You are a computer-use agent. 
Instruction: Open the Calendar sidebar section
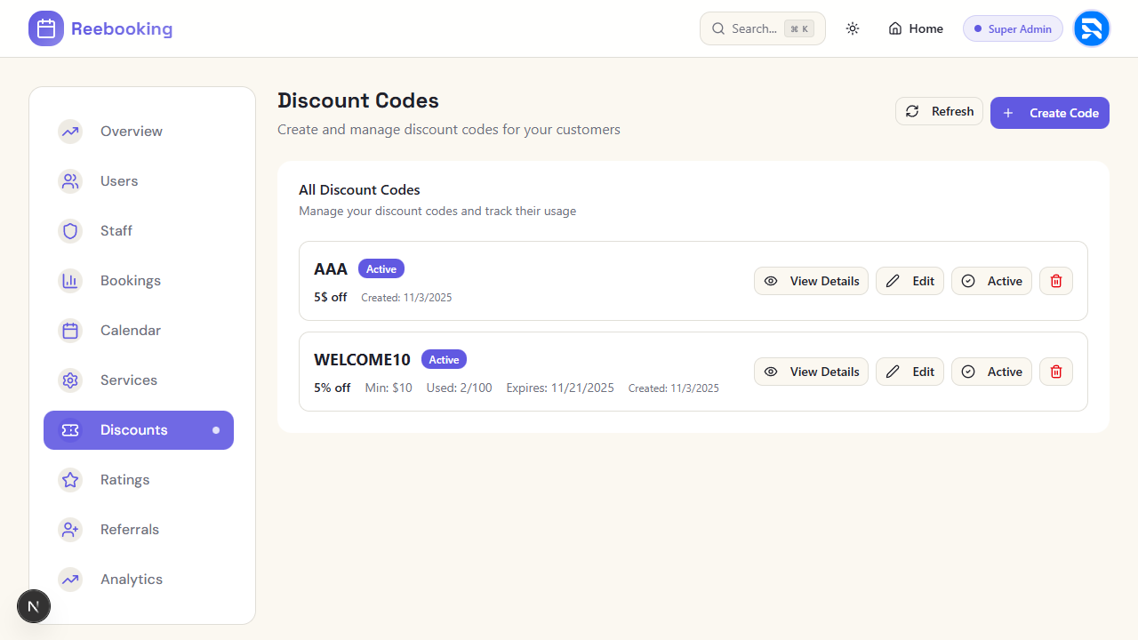[x=130, y=331]
